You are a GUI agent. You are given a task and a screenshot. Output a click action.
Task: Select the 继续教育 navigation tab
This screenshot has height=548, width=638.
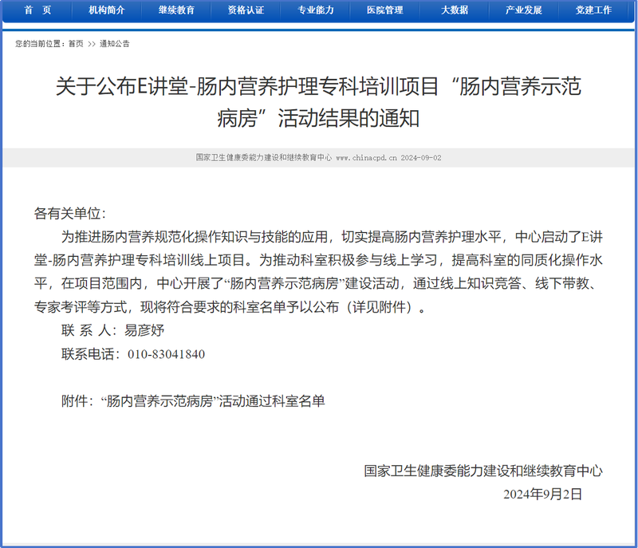(x=176, y=10)
